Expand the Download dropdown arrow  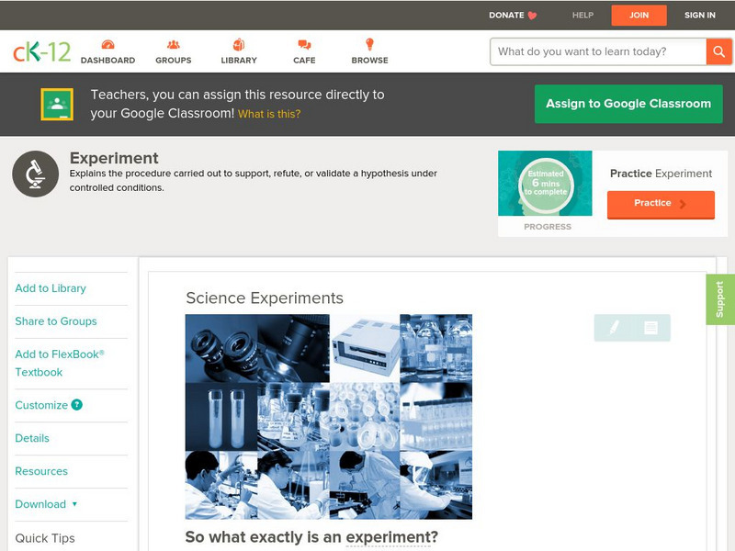pos(74,504)
